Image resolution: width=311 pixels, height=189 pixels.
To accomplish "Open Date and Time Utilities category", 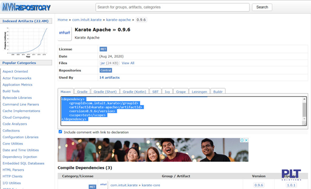I will [x=21, y=150].
